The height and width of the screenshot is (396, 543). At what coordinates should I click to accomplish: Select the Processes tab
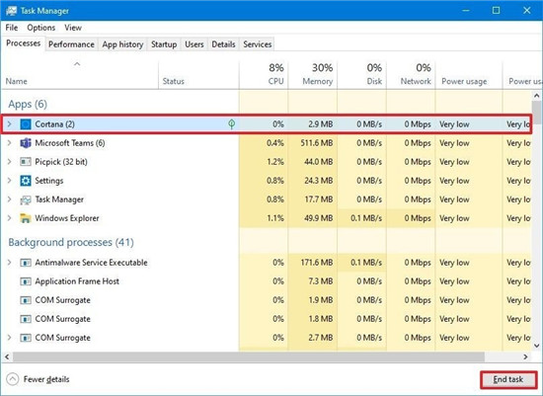(x=24, y=43)
